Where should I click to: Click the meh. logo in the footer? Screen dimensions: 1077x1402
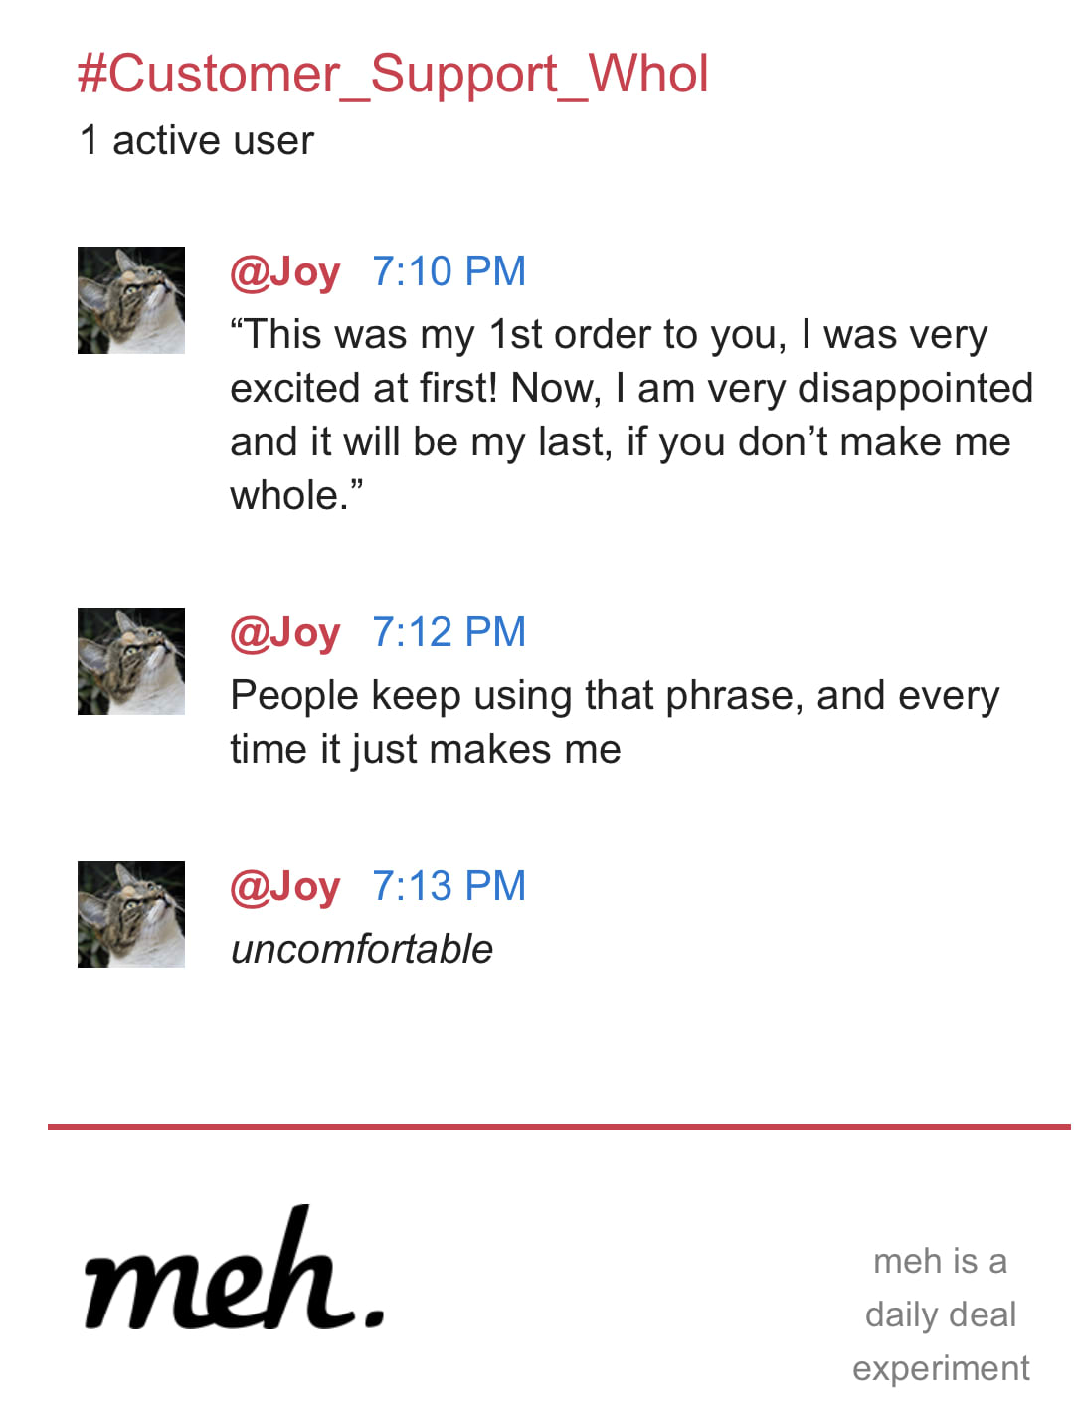(x=234, y=1274)
